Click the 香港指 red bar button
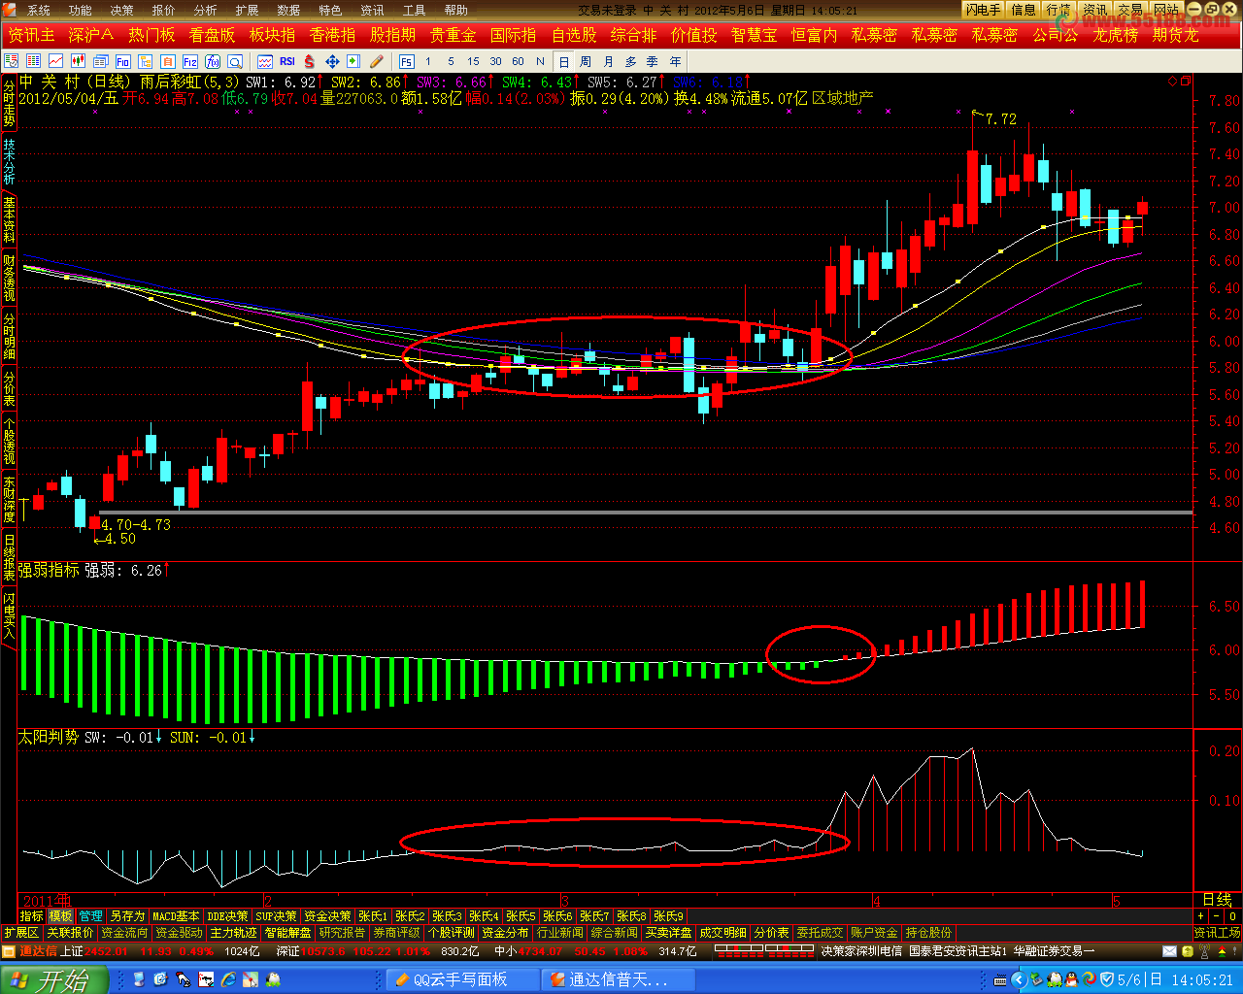The width and height of the screenshot is (1243, 994). point(332,35)
